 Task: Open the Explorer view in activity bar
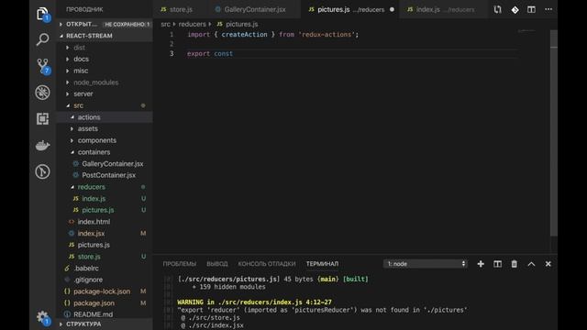43,14
